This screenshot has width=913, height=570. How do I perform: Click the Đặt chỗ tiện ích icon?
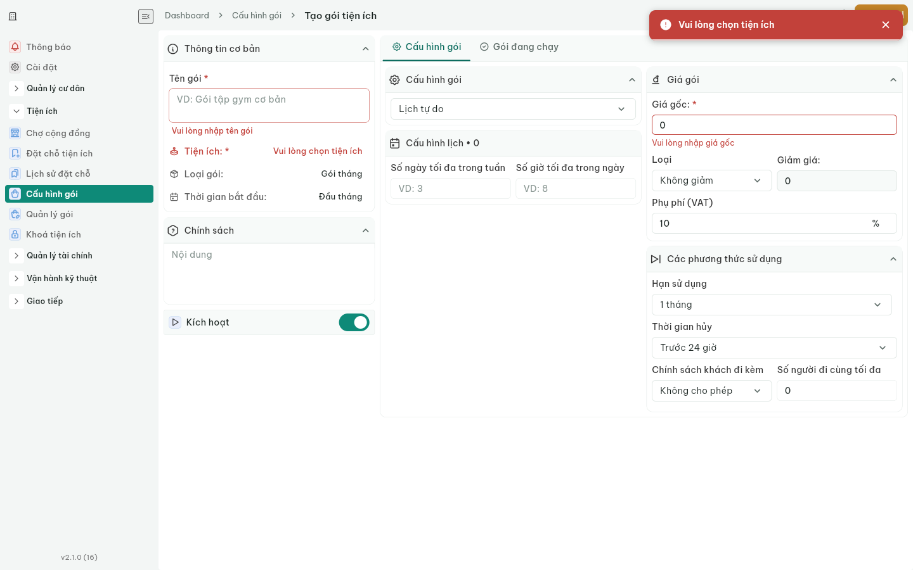[x=15, y=153]
